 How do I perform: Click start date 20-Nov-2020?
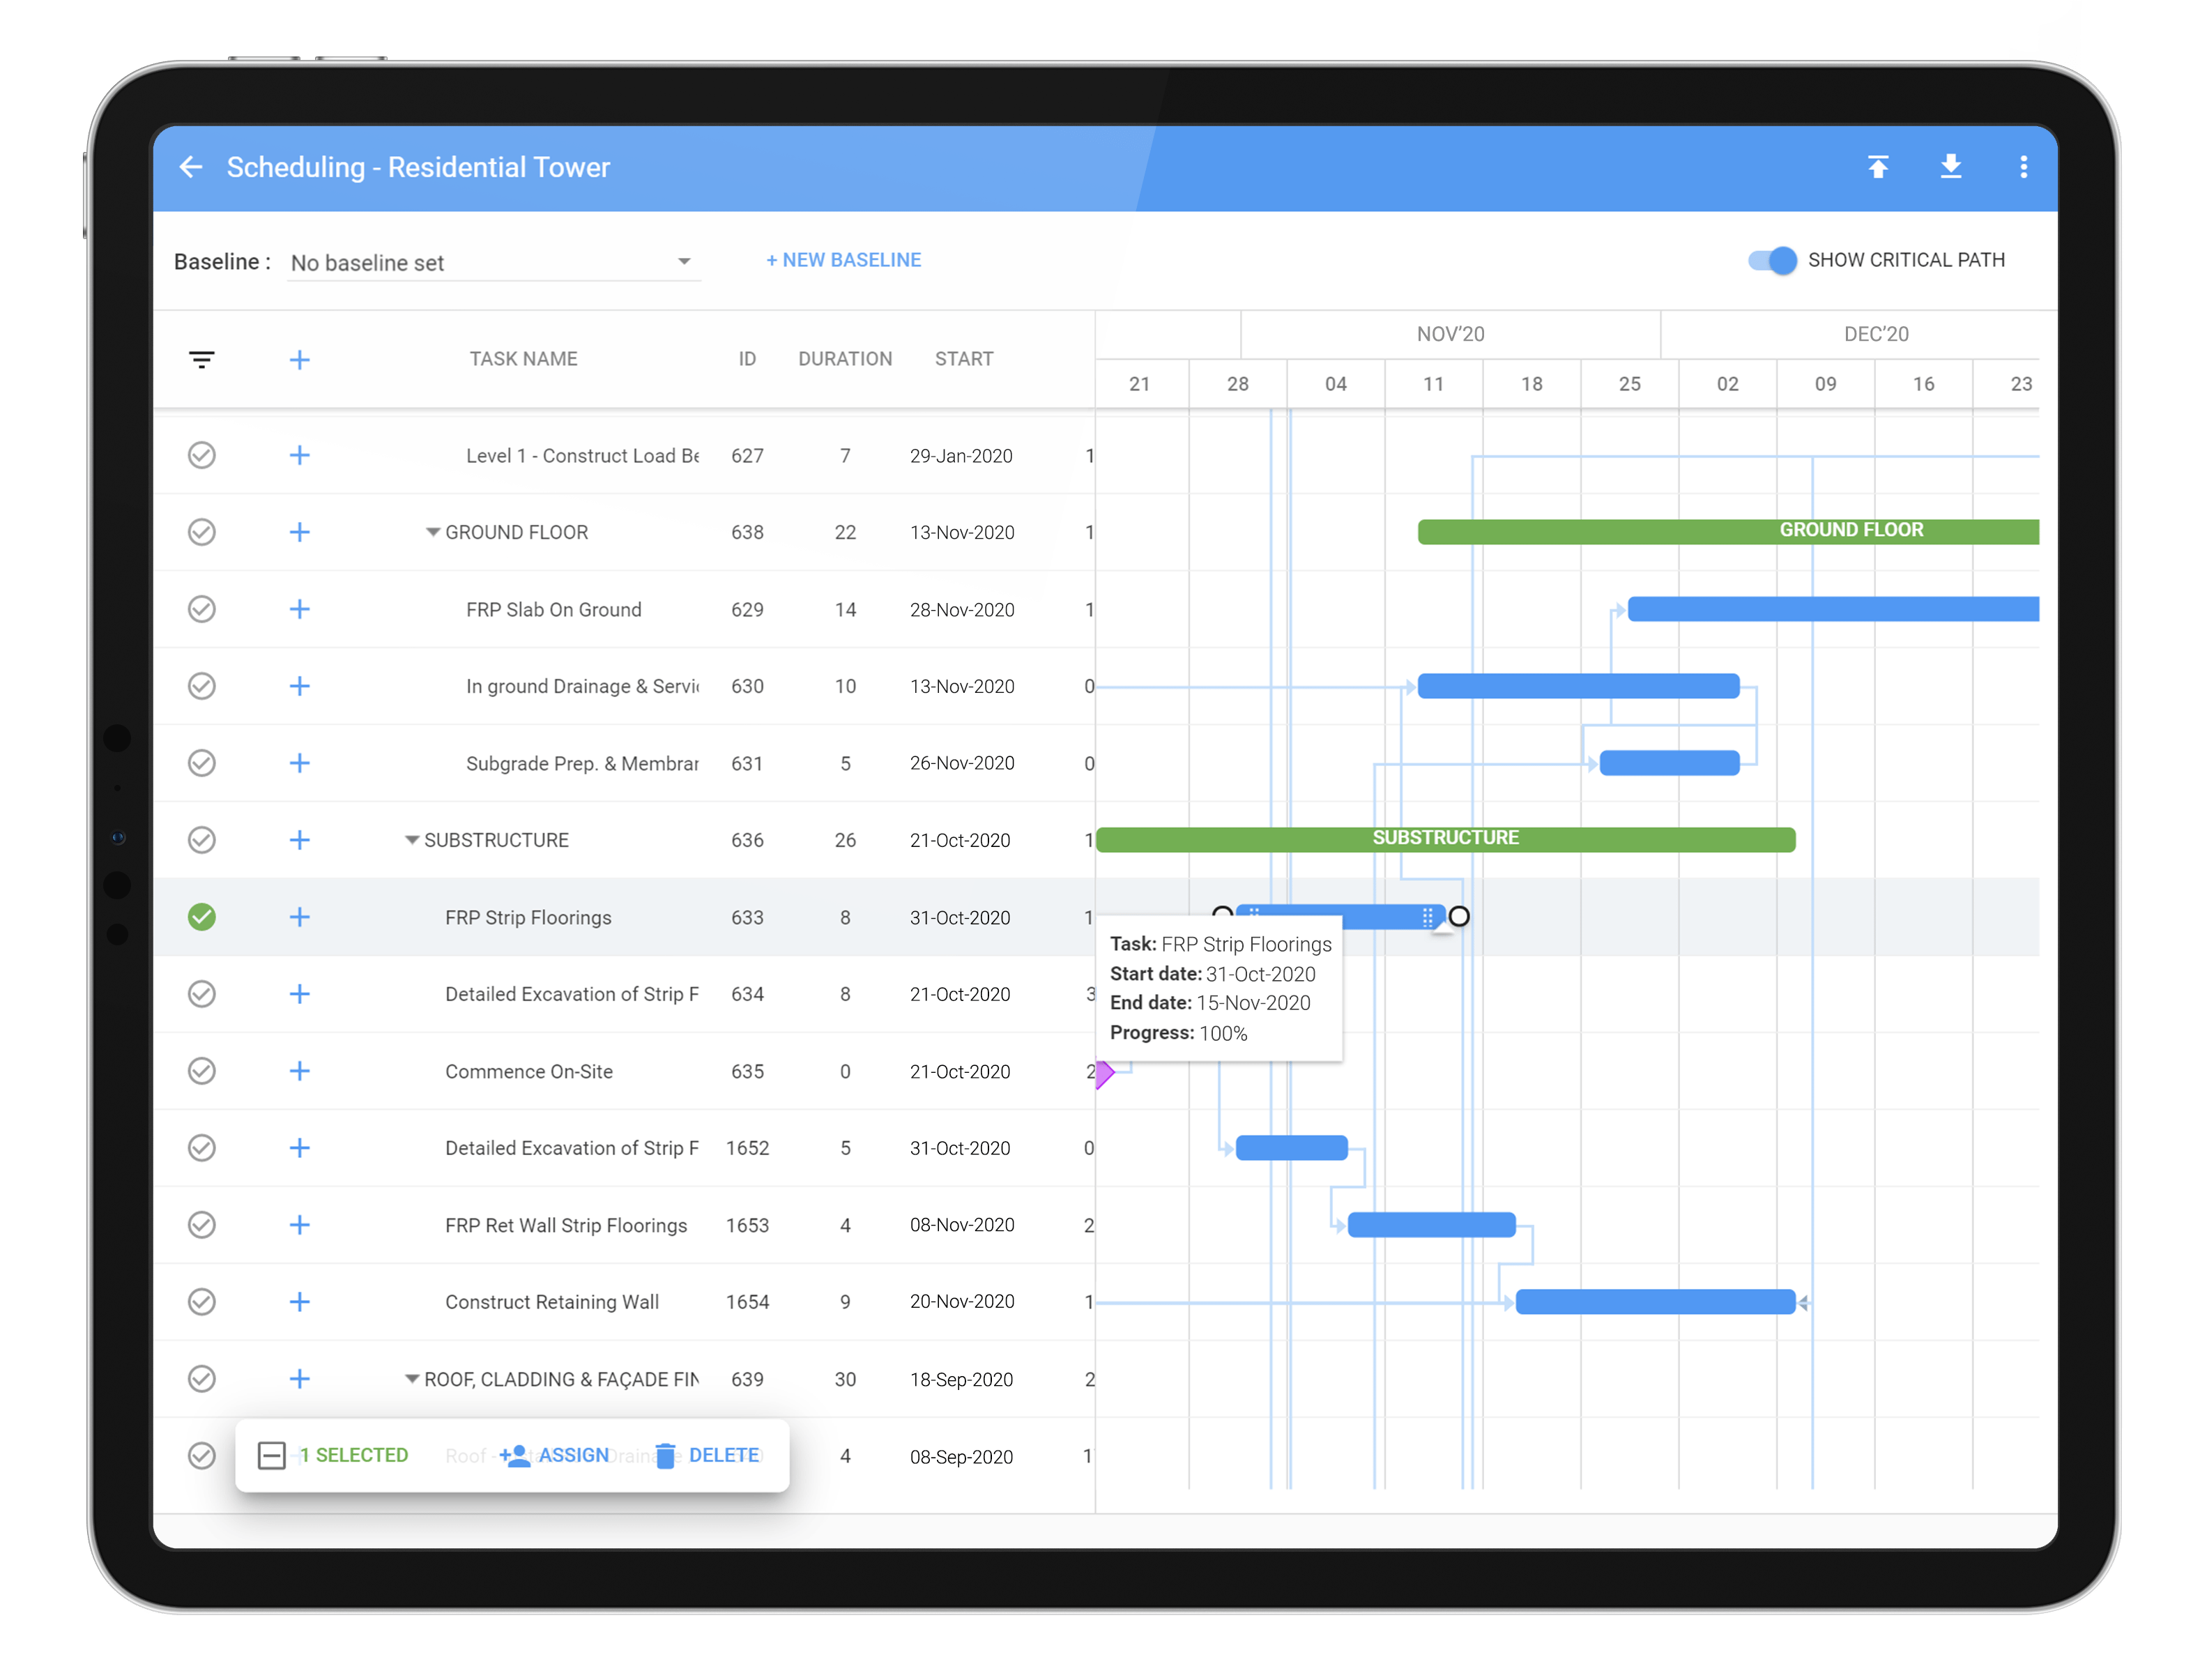[963, 1303]
